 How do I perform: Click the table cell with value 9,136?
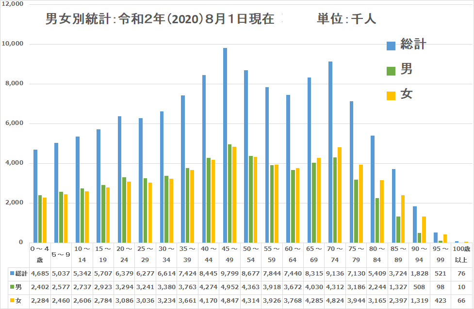335,273
